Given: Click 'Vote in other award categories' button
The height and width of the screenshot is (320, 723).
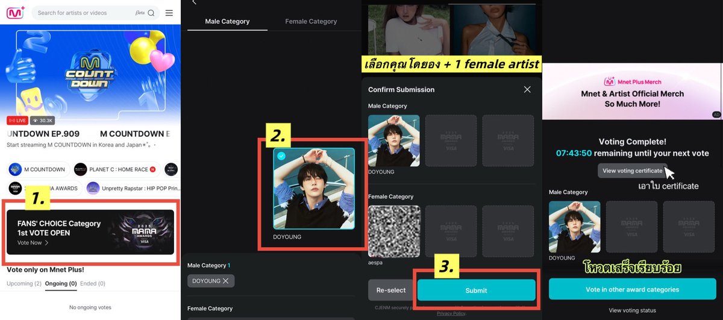Looking at the screenshot, I should [632, 289].
